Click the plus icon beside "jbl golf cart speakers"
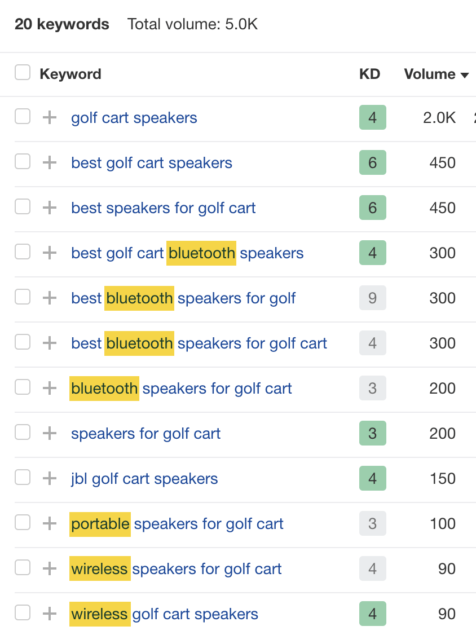 point(50,478)
